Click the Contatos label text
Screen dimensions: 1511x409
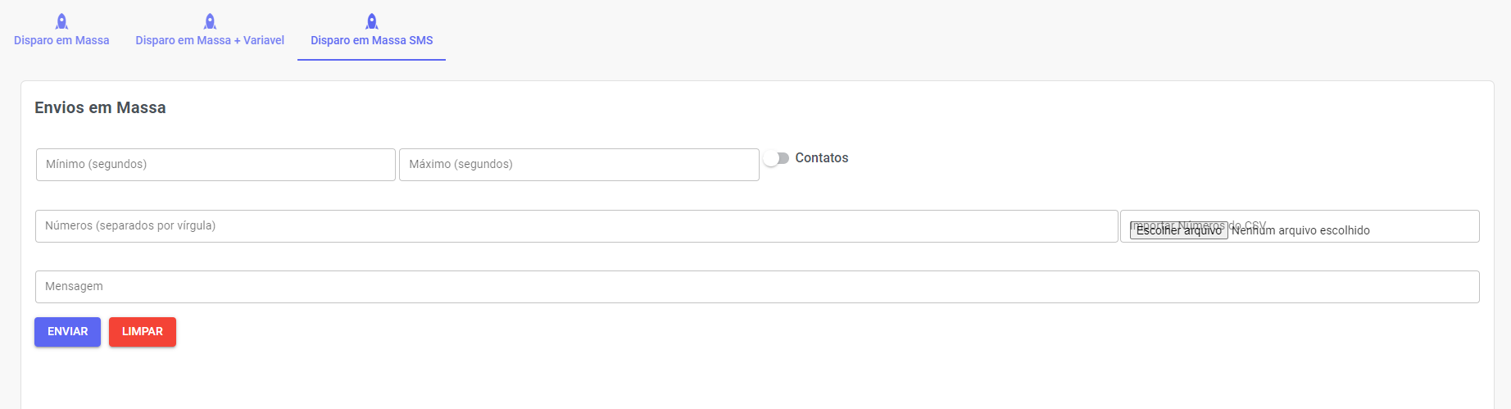pos(821,158)
